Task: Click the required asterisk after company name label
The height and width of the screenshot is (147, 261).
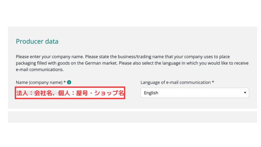Action: coord(65,82)
